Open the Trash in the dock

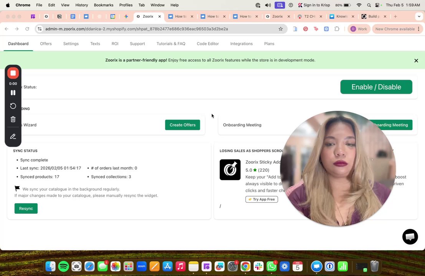click(374, 266)
